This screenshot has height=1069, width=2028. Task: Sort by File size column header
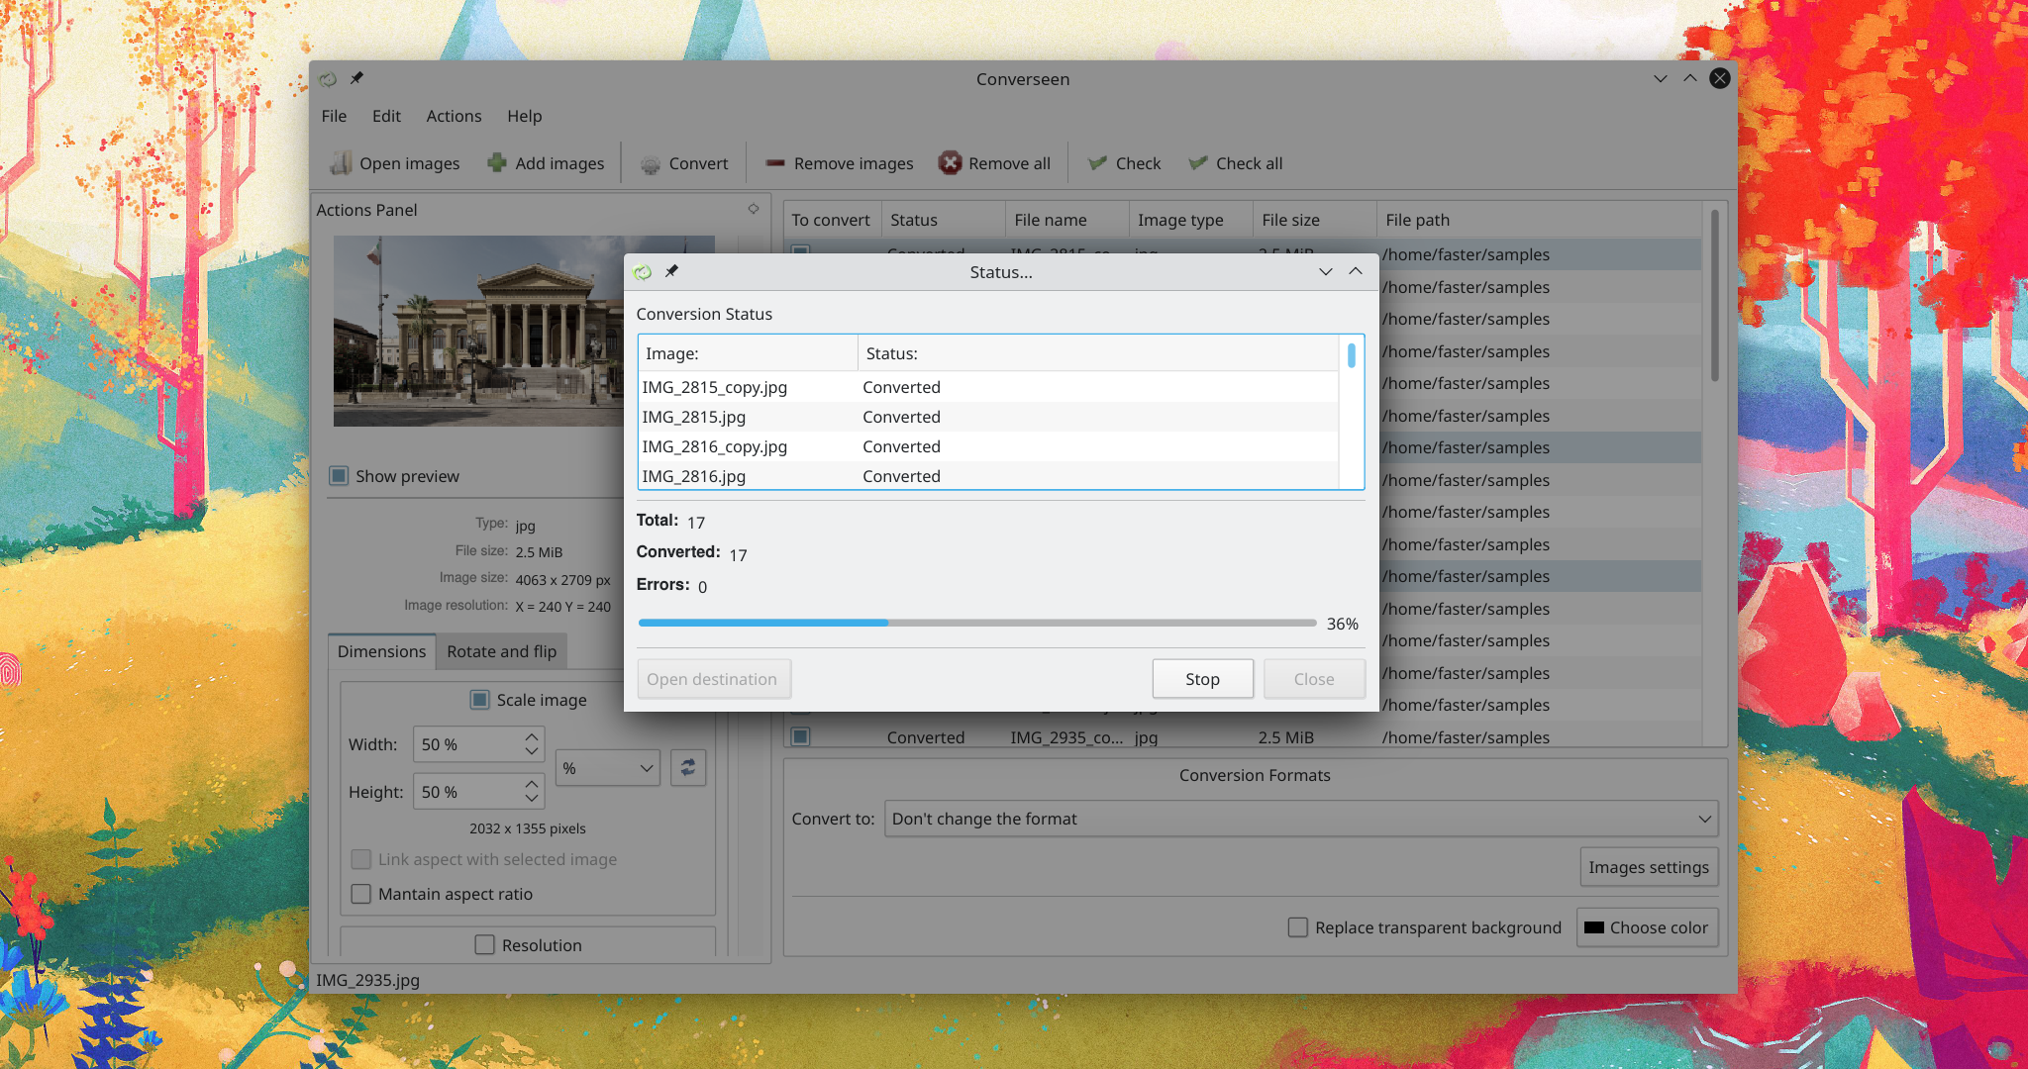pyautogui.click(x=1315, y=220)
